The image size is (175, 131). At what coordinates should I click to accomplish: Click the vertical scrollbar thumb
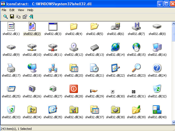click(x=173, y=34)
